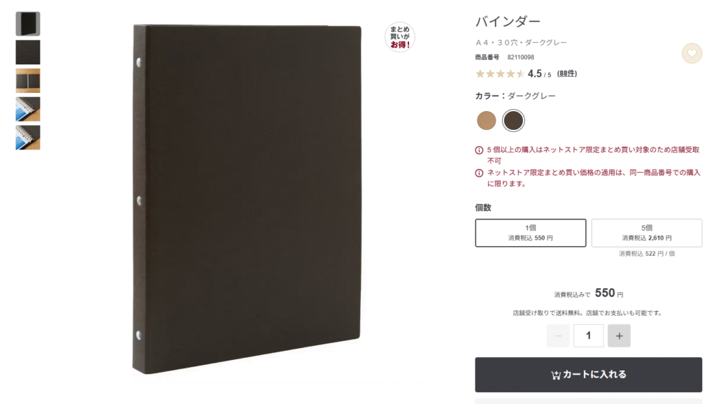Screen dimensions: 716x404
Task: Choose the dark gray color swatch
Action: pyautogui.click(x=513, y=120)
